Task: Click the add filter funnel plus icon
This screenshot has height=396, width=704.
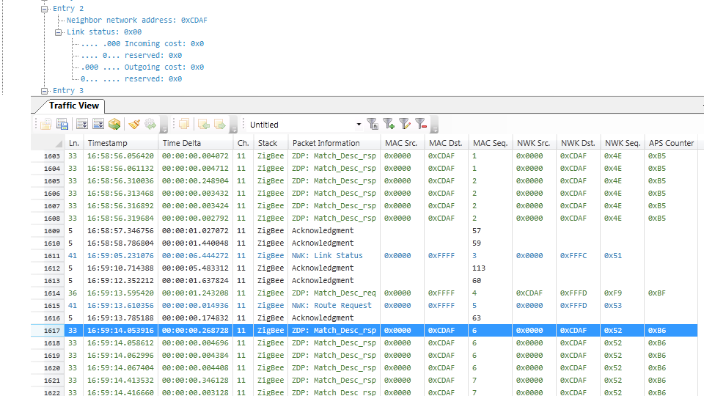Action: click(389, 125)
